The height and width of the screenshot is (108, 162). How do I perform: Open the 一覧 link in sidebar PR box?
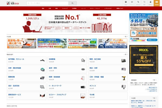tap(154, 98)
